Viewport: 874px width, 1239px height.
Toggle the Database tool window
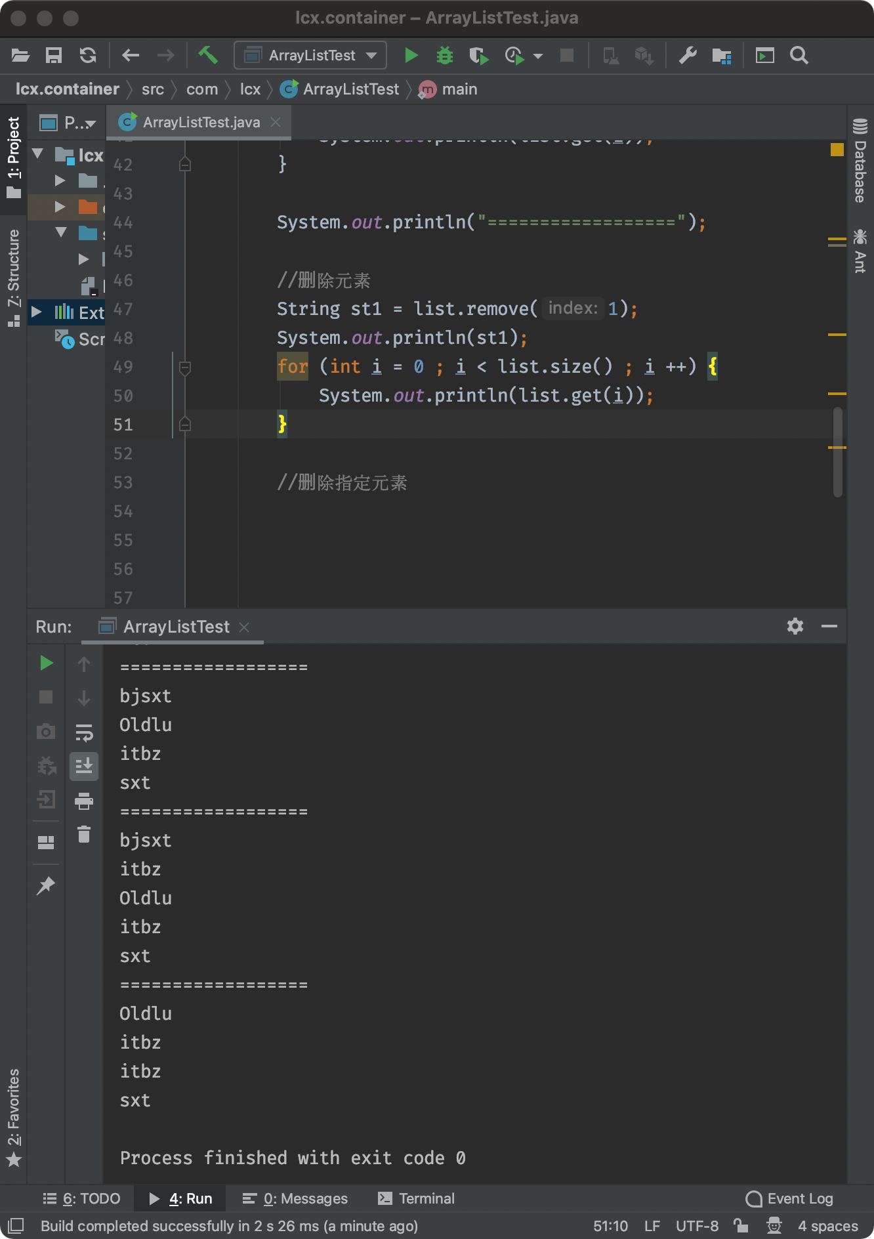(860, 160)
